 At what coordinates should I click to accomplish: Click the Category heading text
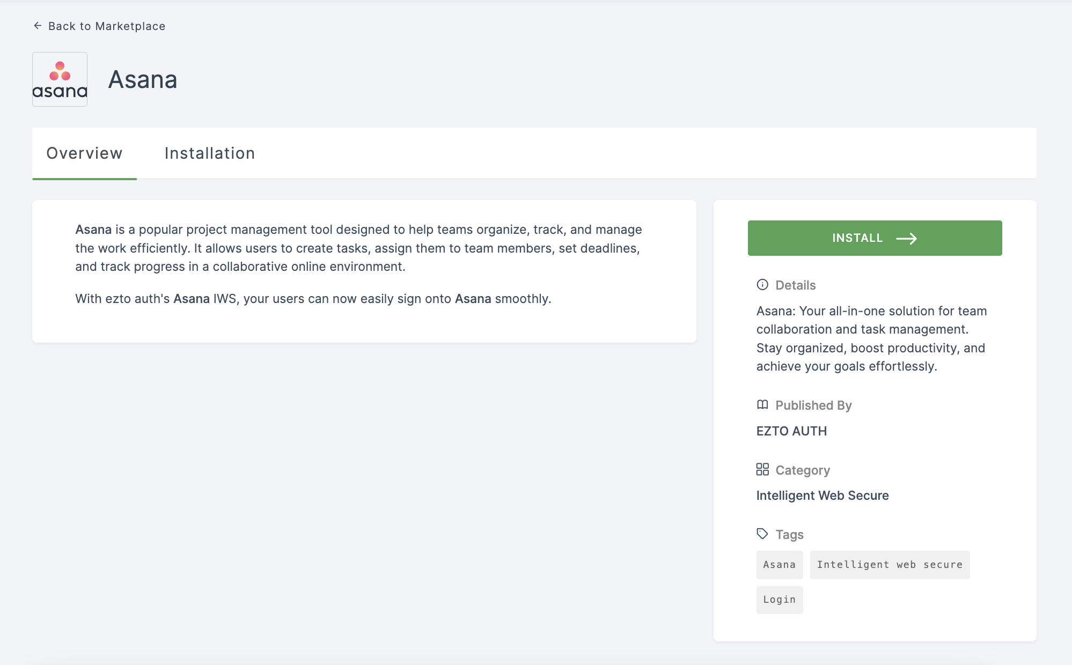[x=803, y=470]
